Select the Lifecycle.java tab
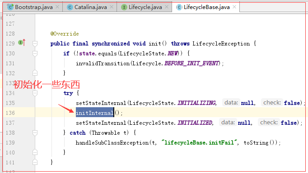The width and height of the screenshot is (308, 173). (145, 7)
